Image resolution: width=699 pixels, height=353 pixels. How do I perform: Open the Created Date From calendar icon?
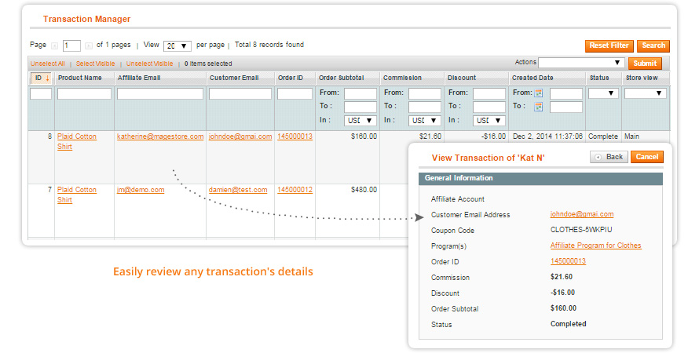(539, 93)
